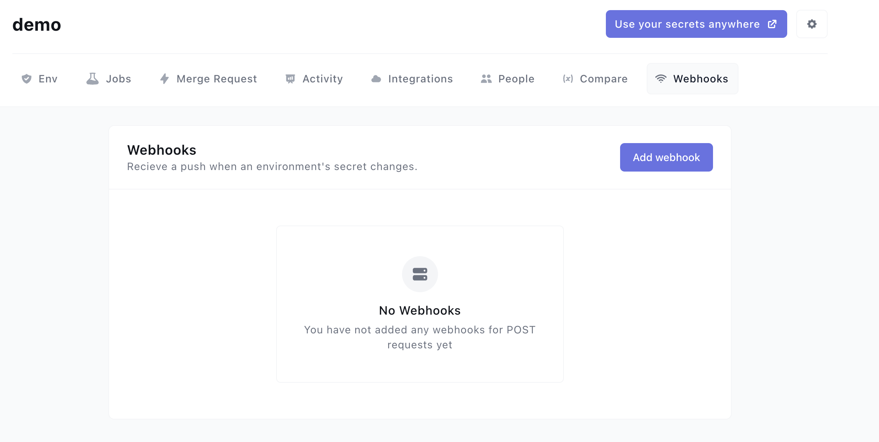View the Activity tab
This screenshot has width=879, height=442.
coord(323,79)
